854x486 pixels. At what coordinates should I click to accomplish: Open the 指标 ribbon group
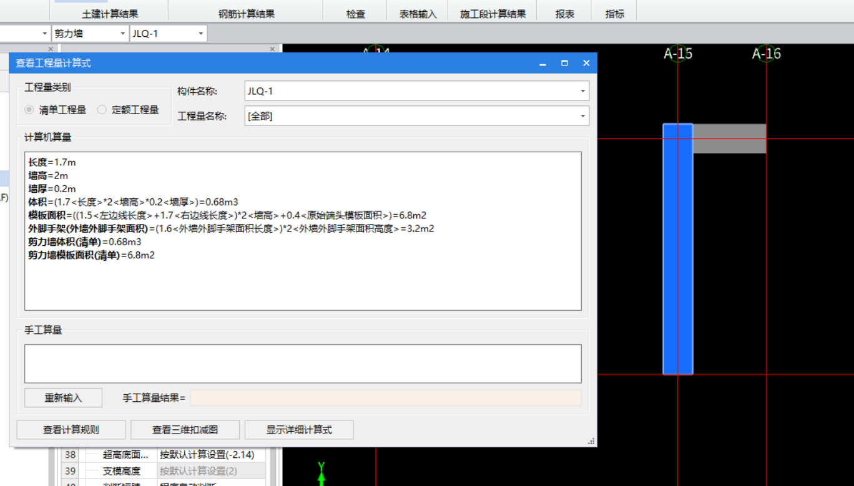click(614, 14)
